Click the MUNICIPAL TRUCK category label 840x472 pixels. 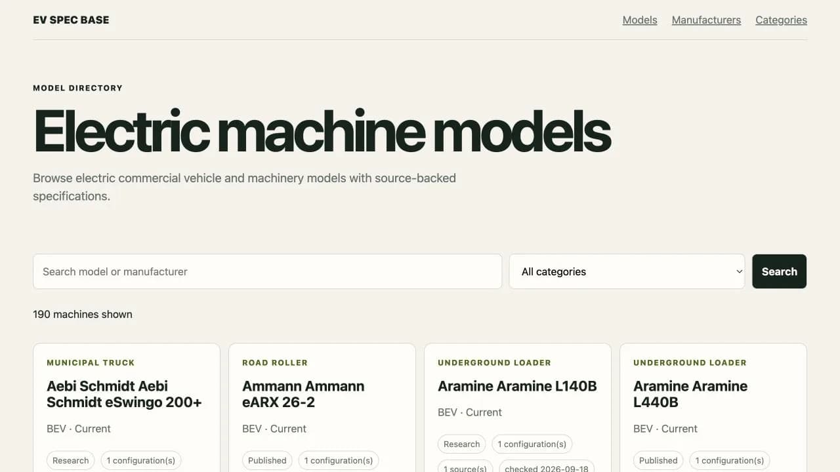(91, 363)
